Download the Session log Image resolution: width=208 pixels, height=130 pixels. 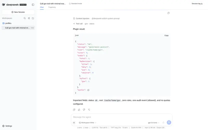[197, 4]
